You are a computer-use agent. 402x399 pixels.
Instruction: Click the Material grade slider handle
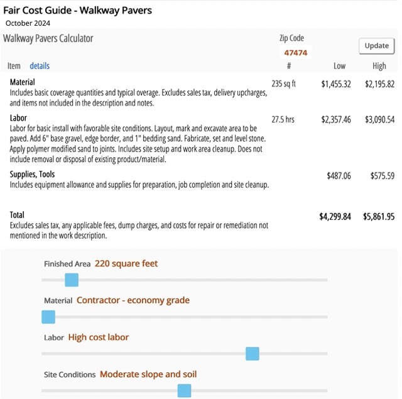tap(48, 317)
